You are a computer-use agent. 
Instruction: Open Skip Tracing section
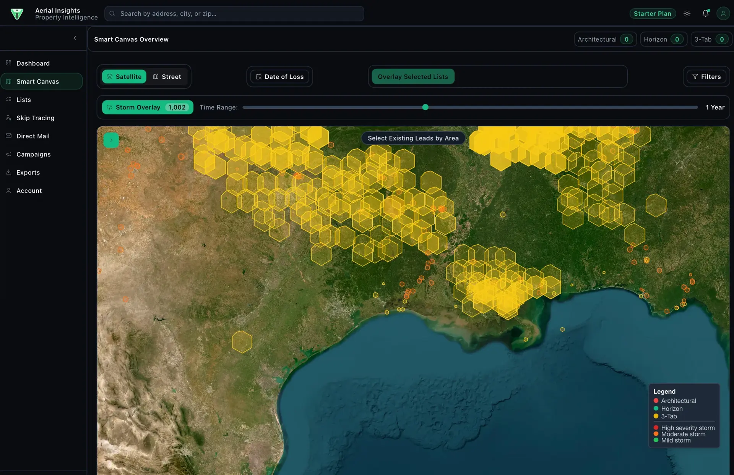(41, 118)
